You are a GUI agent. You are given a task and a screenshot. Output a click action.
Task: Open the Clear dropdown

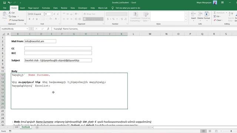click(218, 20)
